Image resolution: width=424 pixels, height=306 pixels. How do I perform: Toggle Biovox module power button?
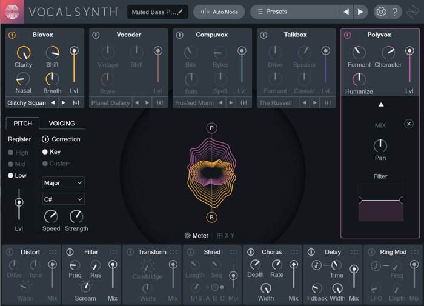pyautogui.click(x=12, y=35)
